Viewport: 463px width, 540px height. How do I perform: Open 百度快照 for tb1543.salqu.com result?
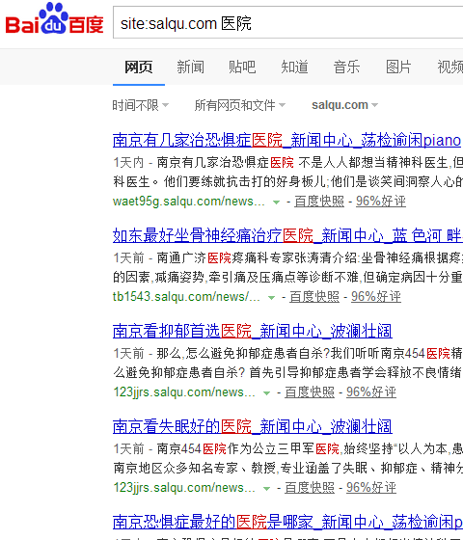pos(314,297)
